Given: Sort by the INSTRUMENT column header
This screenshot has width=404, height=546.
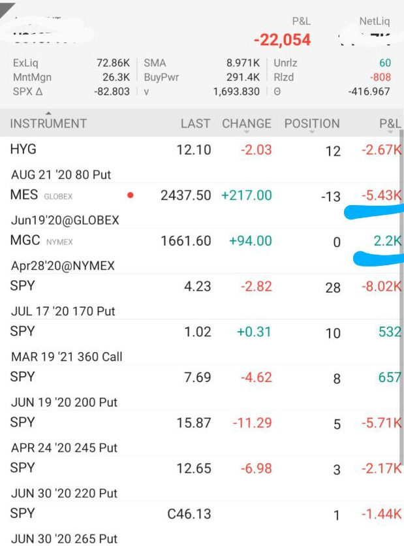Looking at the screenshot, I should pos(48,123).
